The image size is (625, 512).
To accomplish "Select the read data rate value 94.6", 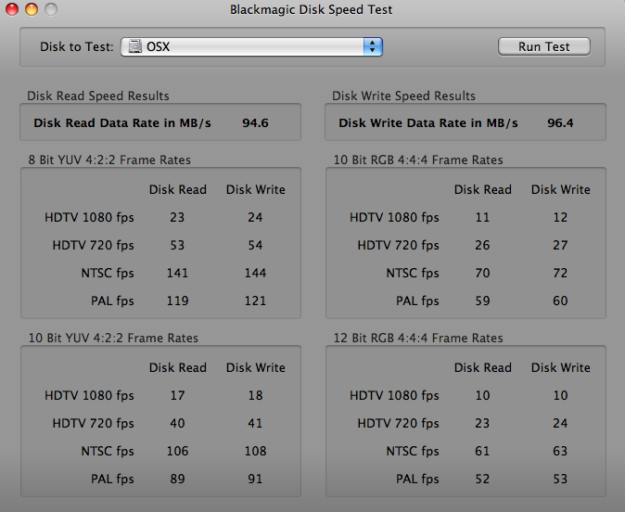I will tap(255, 122).
